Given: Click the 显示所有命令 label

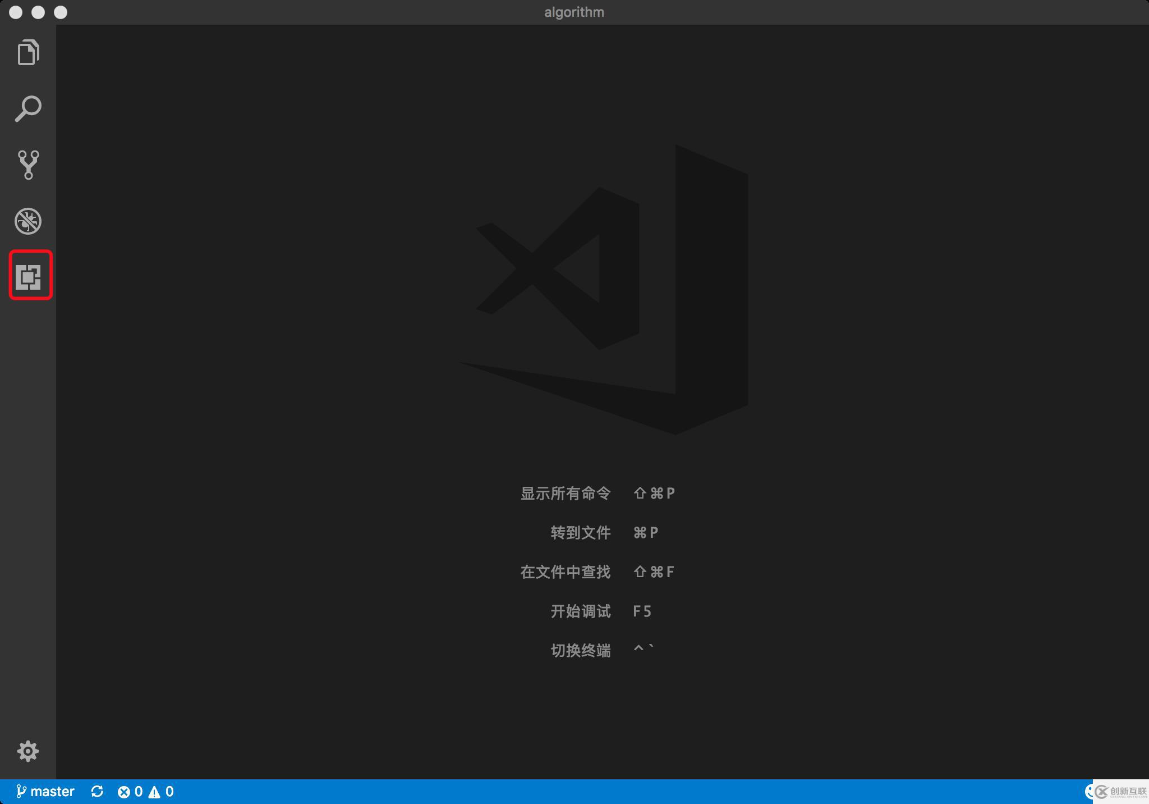Looking at the screenshot, I should pos(566,493).
